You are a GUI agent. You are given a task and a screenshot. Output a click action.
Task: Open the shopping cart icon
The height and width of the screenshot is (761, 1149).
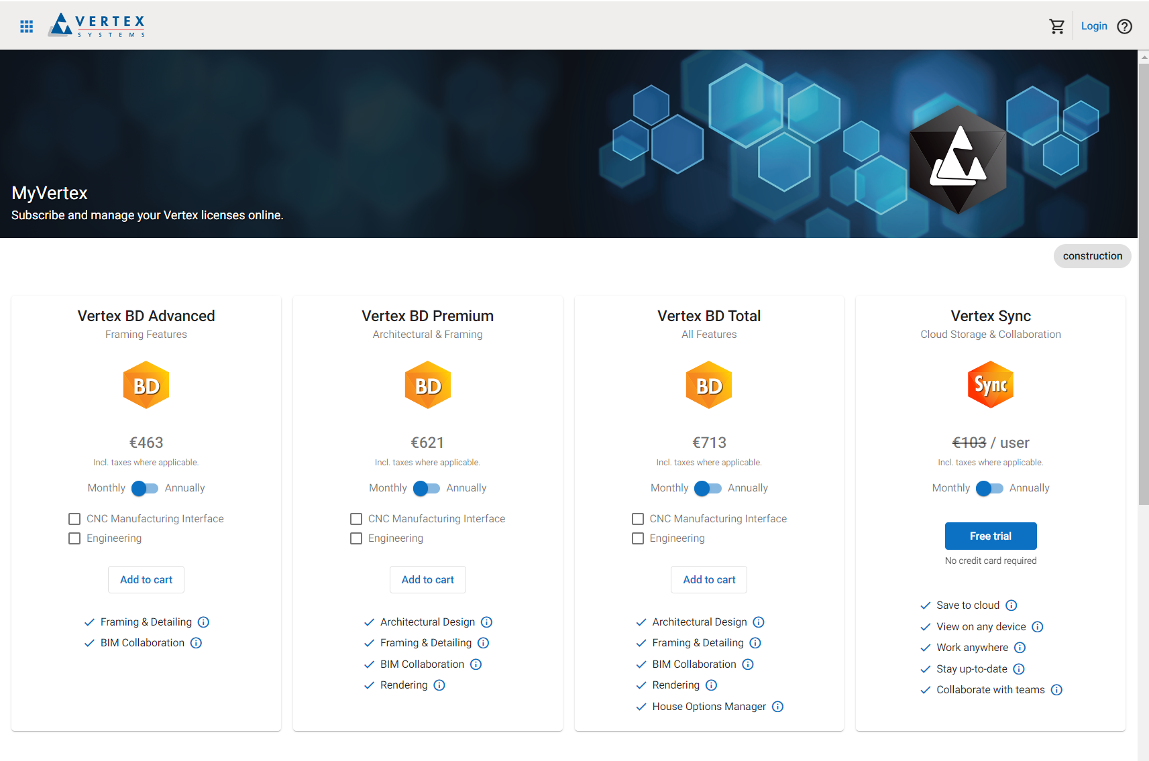click(x=1056, y=26)
